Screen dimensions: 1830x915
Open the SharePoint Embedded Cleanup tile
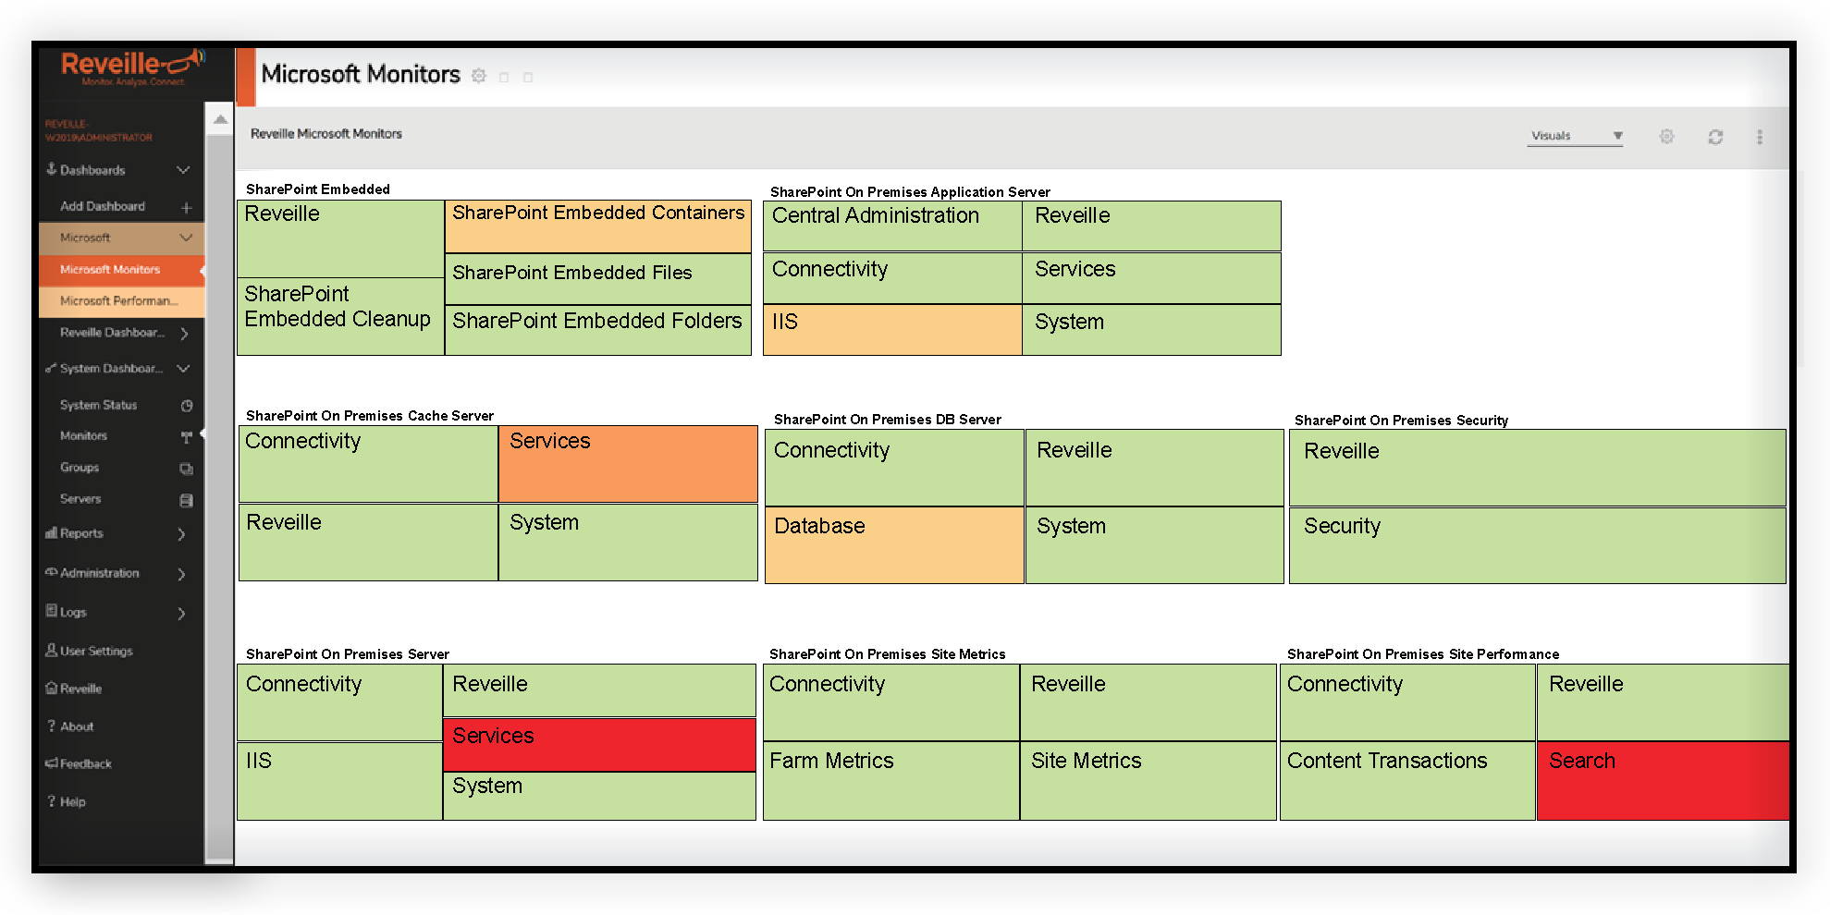tap(340, 317)
